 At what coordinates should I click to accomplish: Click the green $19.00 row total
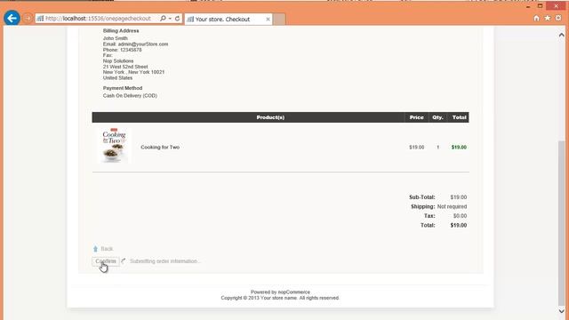coord(459,148)
